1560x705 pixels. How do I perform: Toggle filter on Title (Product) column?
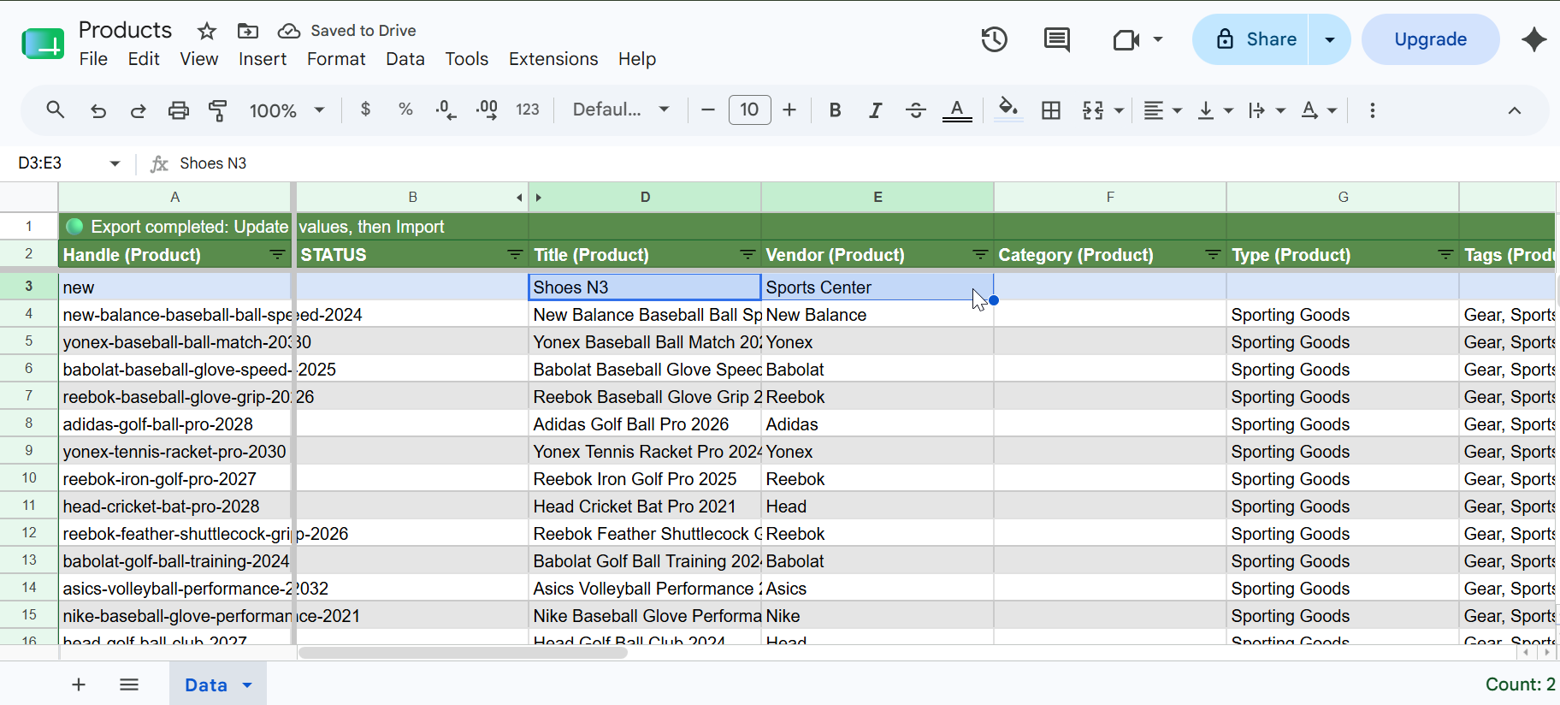tap(747, 255)
